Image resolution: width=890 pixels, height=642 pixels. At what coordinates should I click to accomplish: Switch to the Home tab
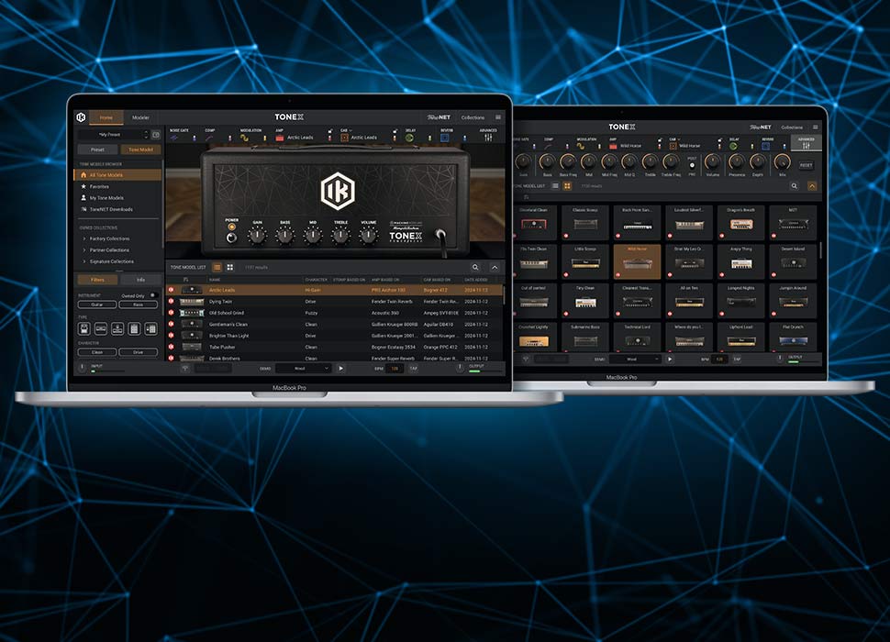106,117
